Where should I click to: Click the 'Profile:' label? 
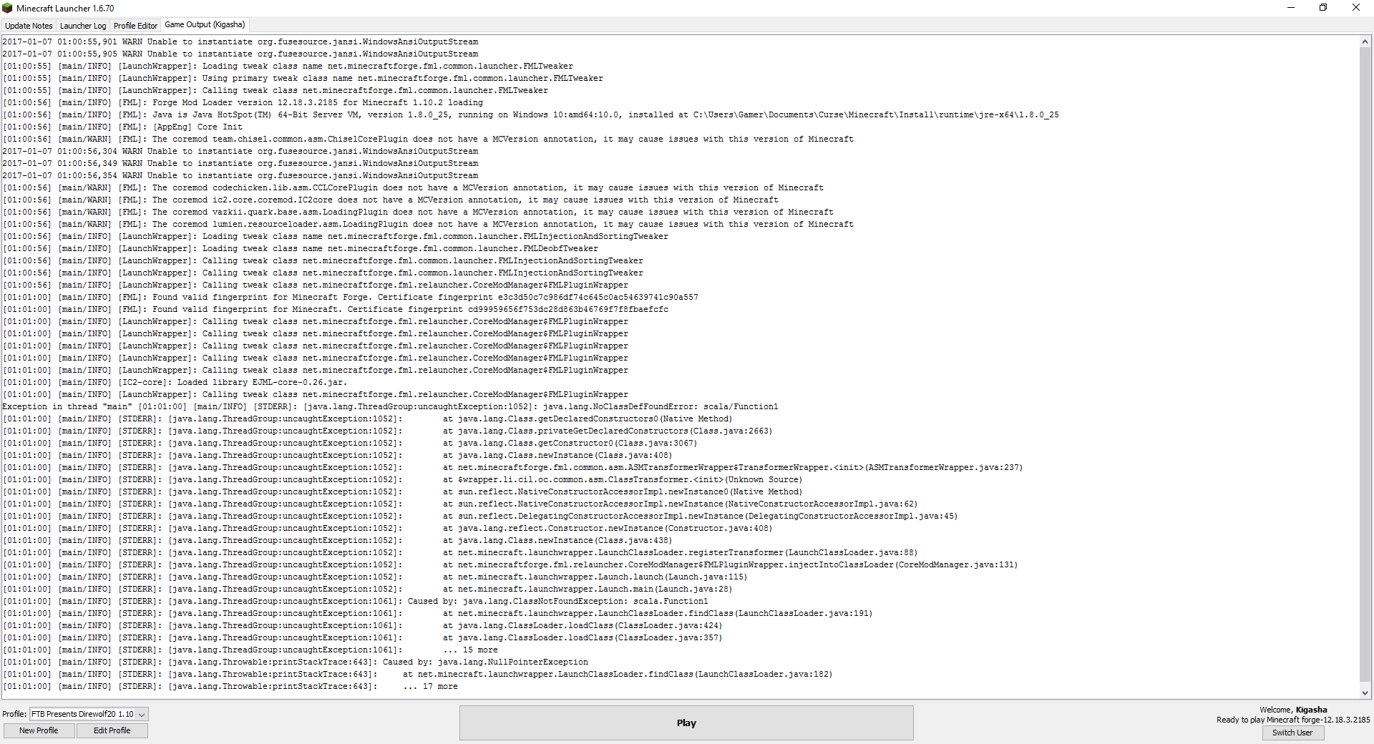tap(14, 714)
